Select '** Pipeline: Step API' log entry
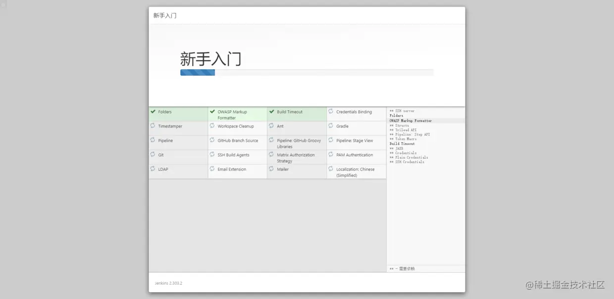This screenshot has height=299, width=614. pos(409,134)
